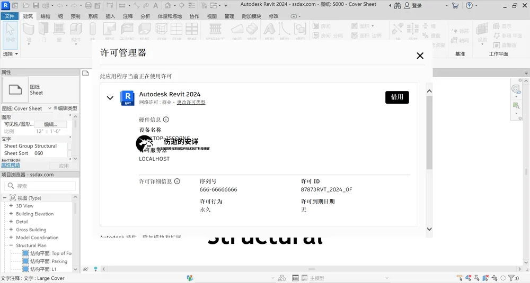Expand the 3D View tree node

click(x=11, y=206)
